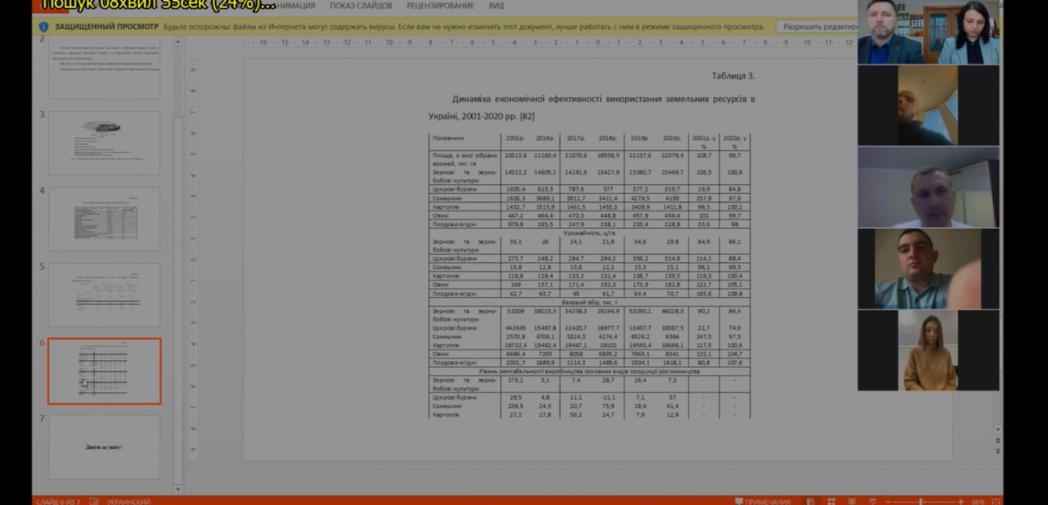Switch to Reading view icon in status bar
Screen dimensions: 1048x505
pyautogui.click(x=851, y=502)
